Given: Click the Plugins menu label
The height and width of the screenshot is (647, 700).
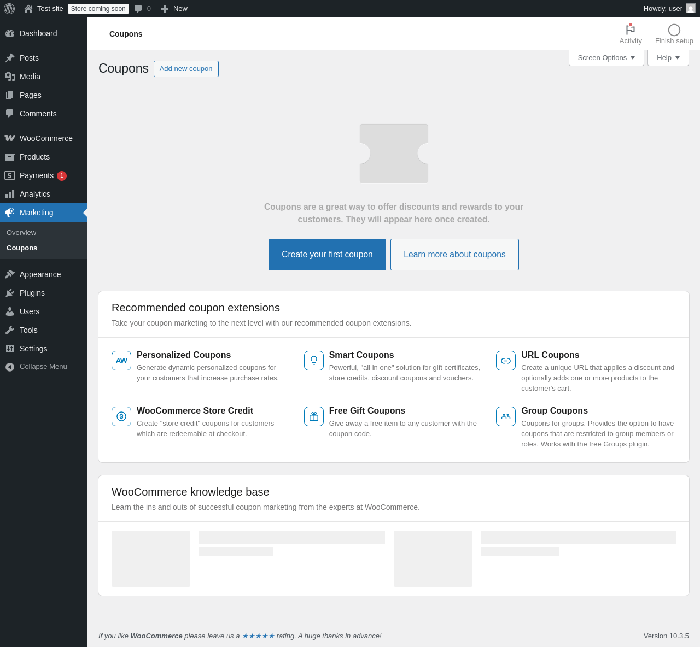Looking at the screenshot, I should tap(32, 293).
